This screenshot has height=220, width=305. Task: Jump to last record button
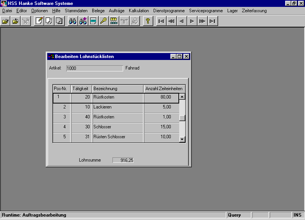pyautogui.click(x=213, y=21)
